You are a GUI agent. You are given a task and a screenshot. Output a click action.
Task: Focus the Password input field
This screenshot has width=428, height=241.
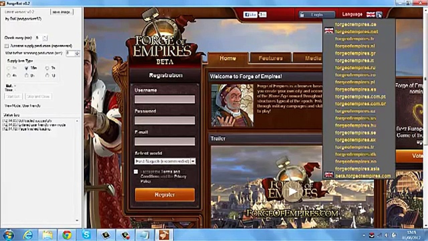pyautogui.click(x=165, y=120)
